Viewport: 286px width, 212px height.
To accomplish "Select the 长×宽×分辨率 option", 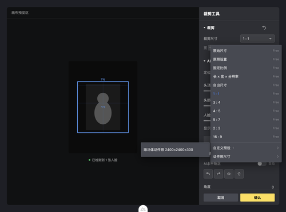I will click(246, 76).
